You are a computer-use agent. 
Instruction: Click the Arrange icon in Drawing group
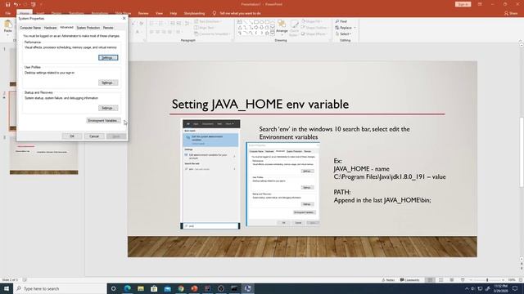(x=282, y=24)
